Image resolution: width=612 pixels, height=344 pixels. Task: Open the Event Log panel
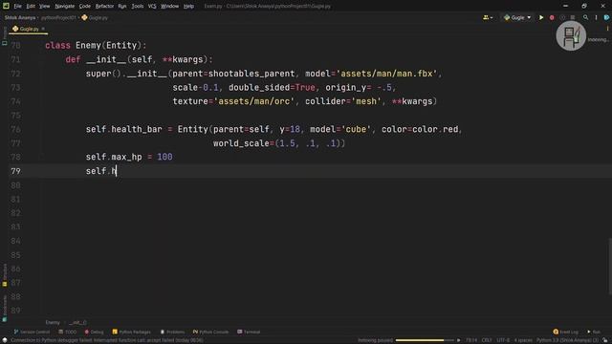pos(566,332)
